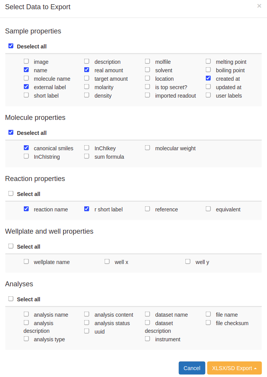Image resolution: width=267 pixels, height=377 pixels.
Task: Disable the name checkbox
Action: point(26,70)
